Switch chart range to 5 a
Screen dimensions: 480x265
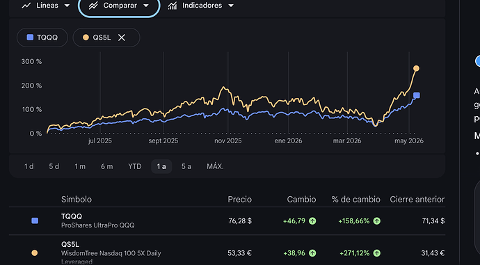(186, 166)
